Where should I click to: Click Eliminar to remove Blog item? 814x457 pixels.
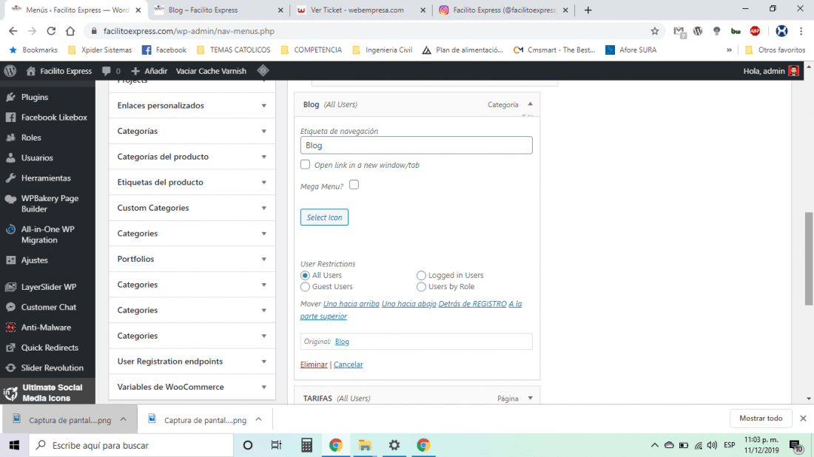(x=314, y=365)
